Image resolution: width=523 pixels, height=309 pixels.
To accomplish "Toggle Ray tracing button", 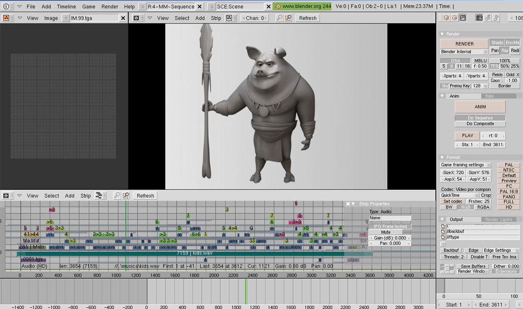I will 505,50.
